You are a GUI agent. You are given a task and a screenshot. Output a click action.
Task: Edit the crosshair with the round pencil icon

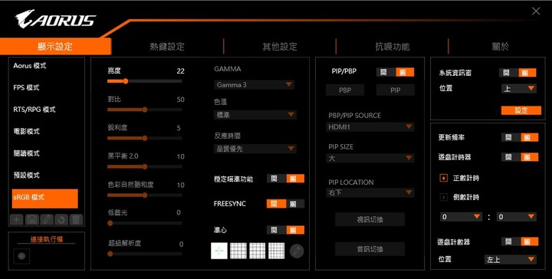(x=297, y=251)
